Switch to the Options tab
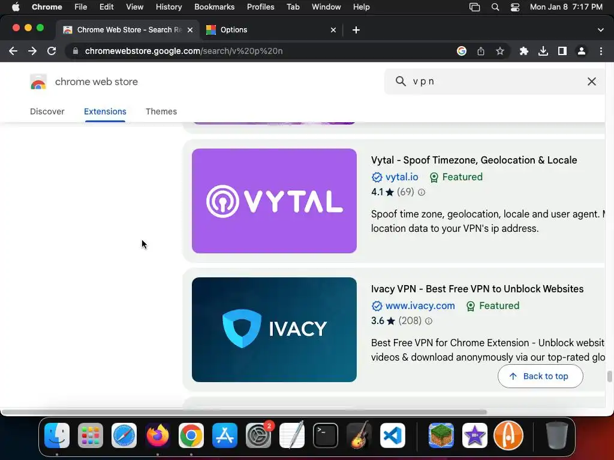614x460 pixels. 270,30
